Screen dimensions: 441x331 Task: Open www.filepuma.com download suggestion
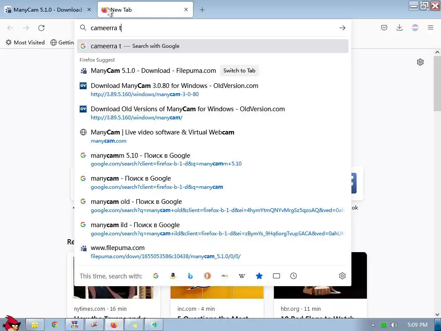click(x=213, y=252)
